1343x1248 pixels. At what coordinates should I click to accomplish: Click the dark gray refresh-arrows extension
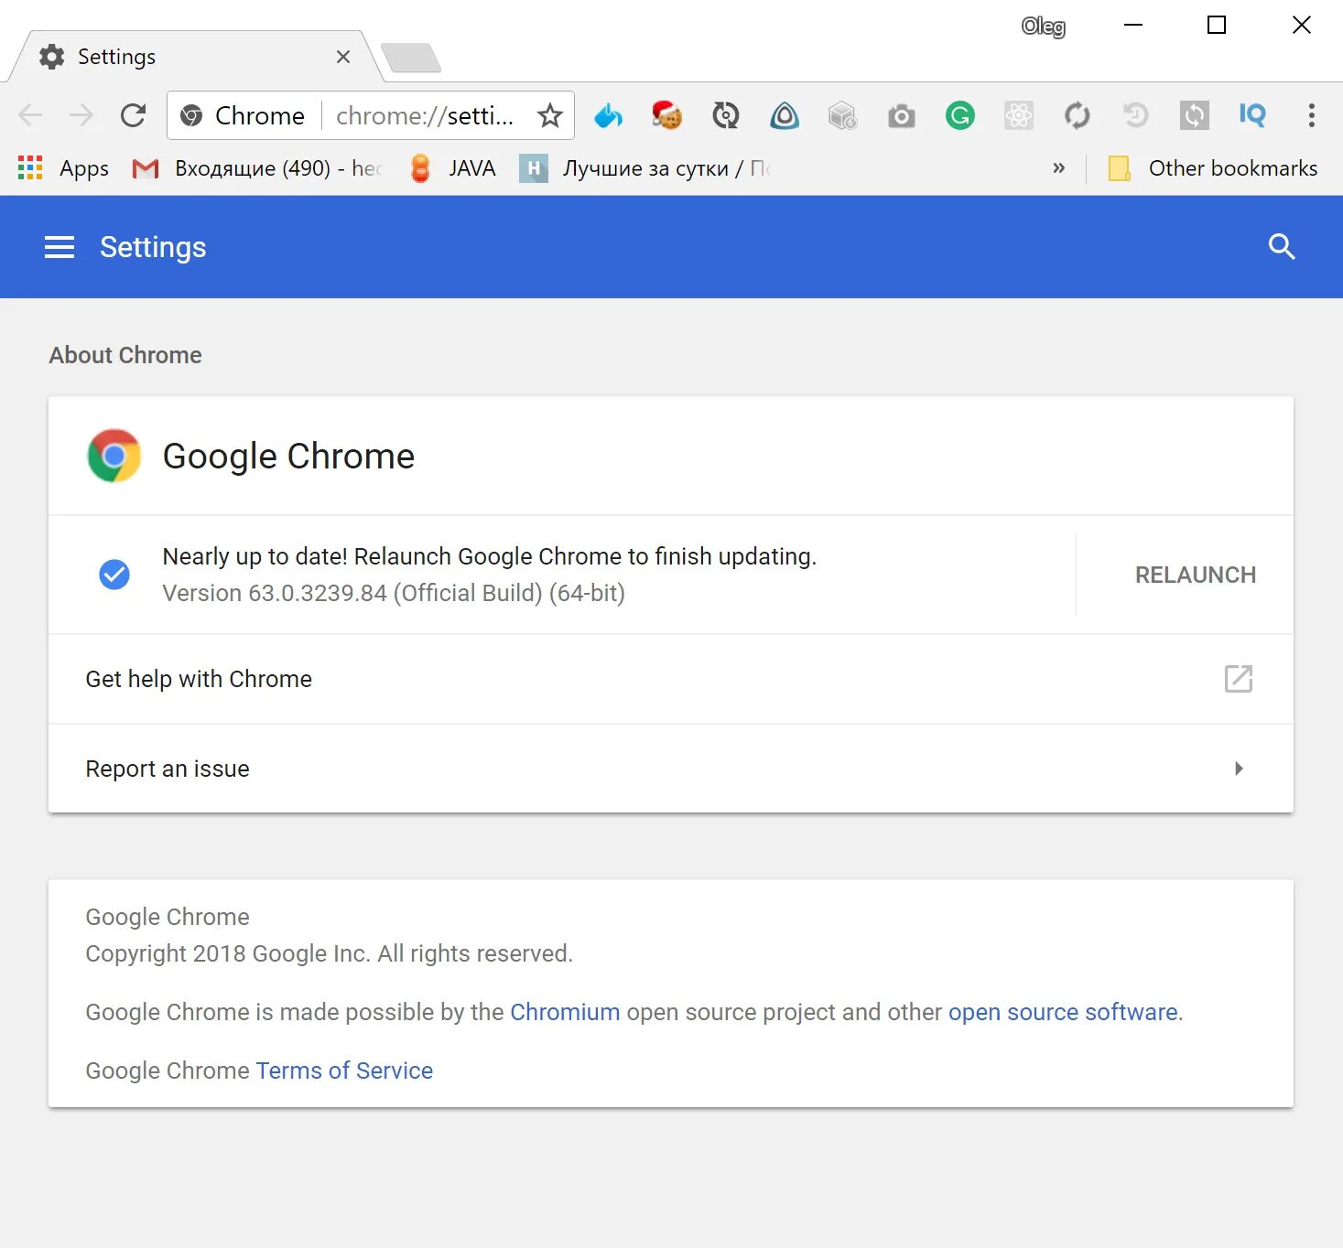point(1078,115)
